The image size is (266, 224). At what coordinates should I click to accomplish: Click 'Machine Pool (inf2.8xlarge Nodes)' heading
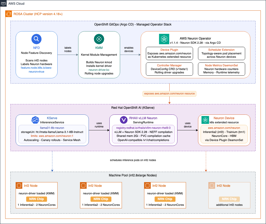(133, 175)
